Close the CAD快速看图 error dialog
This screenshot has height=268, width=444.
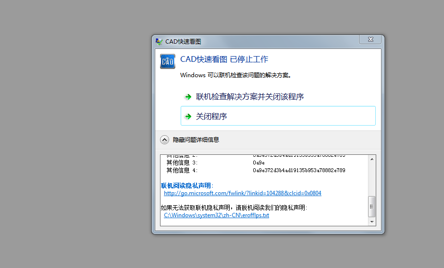[370, 39]
